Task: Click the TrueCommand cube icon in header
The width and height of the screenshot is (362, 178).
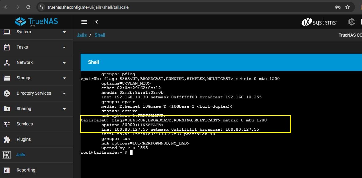Action: (351, 22)
